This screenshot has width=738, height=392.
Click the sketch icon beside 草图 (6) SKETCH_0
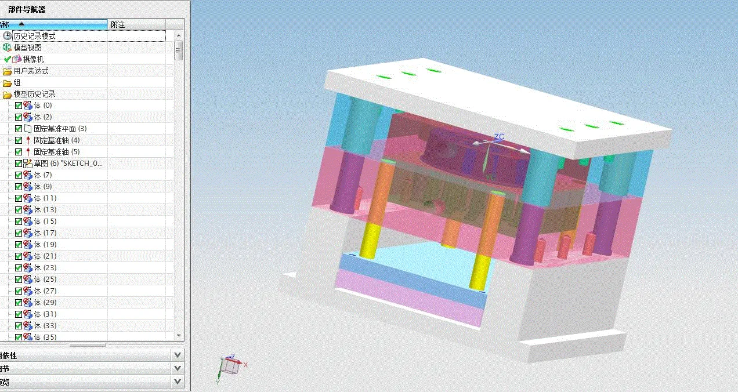coord(28,163)
